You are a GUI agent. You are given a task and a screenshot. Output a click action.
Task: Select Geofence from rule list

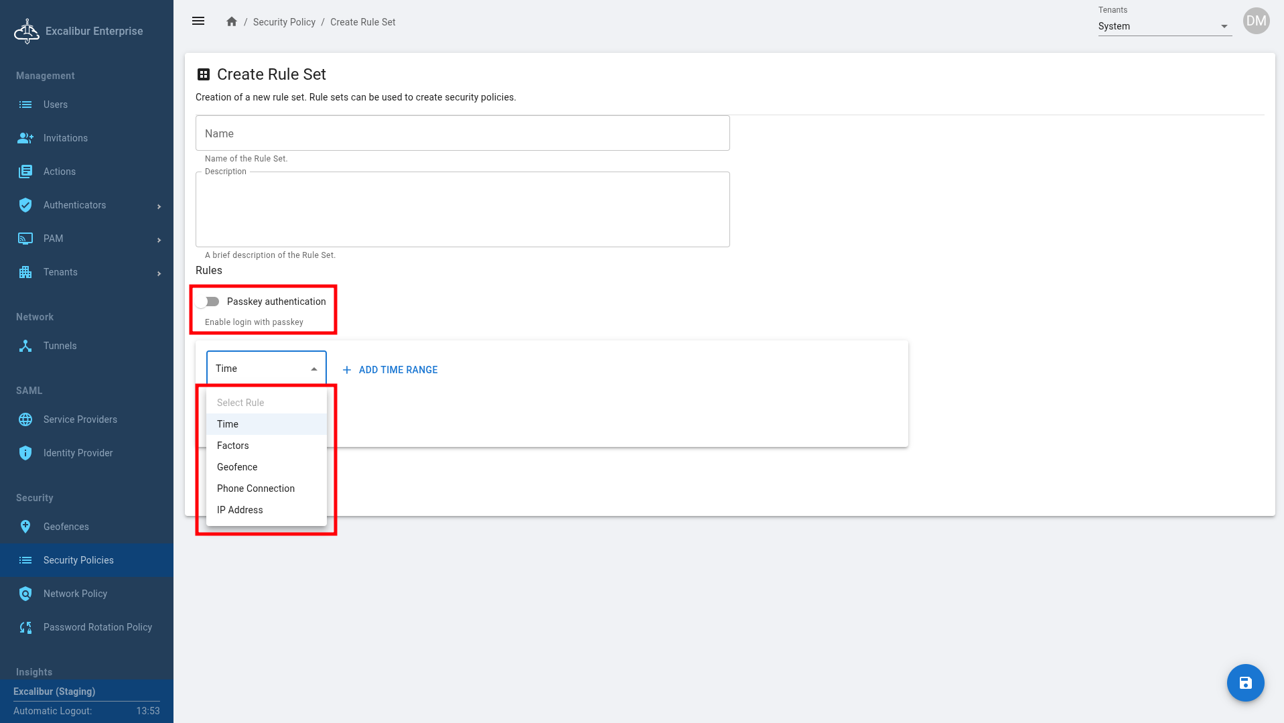pyautogui.click(x=237, y=467)
